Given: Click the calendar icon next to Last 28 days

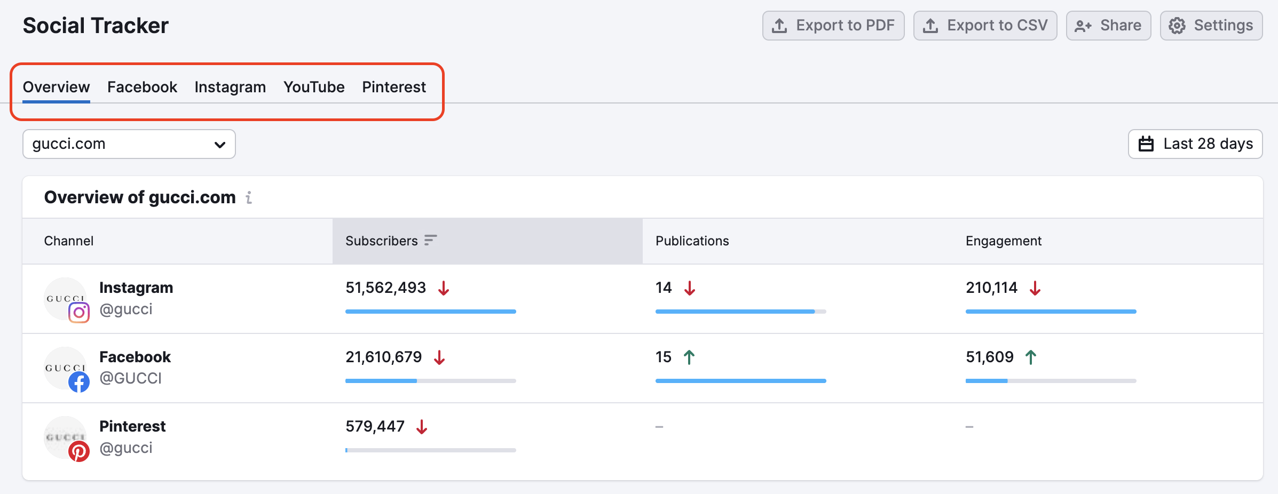Looking at the screenshot, I should click(x=1147, y=144).
